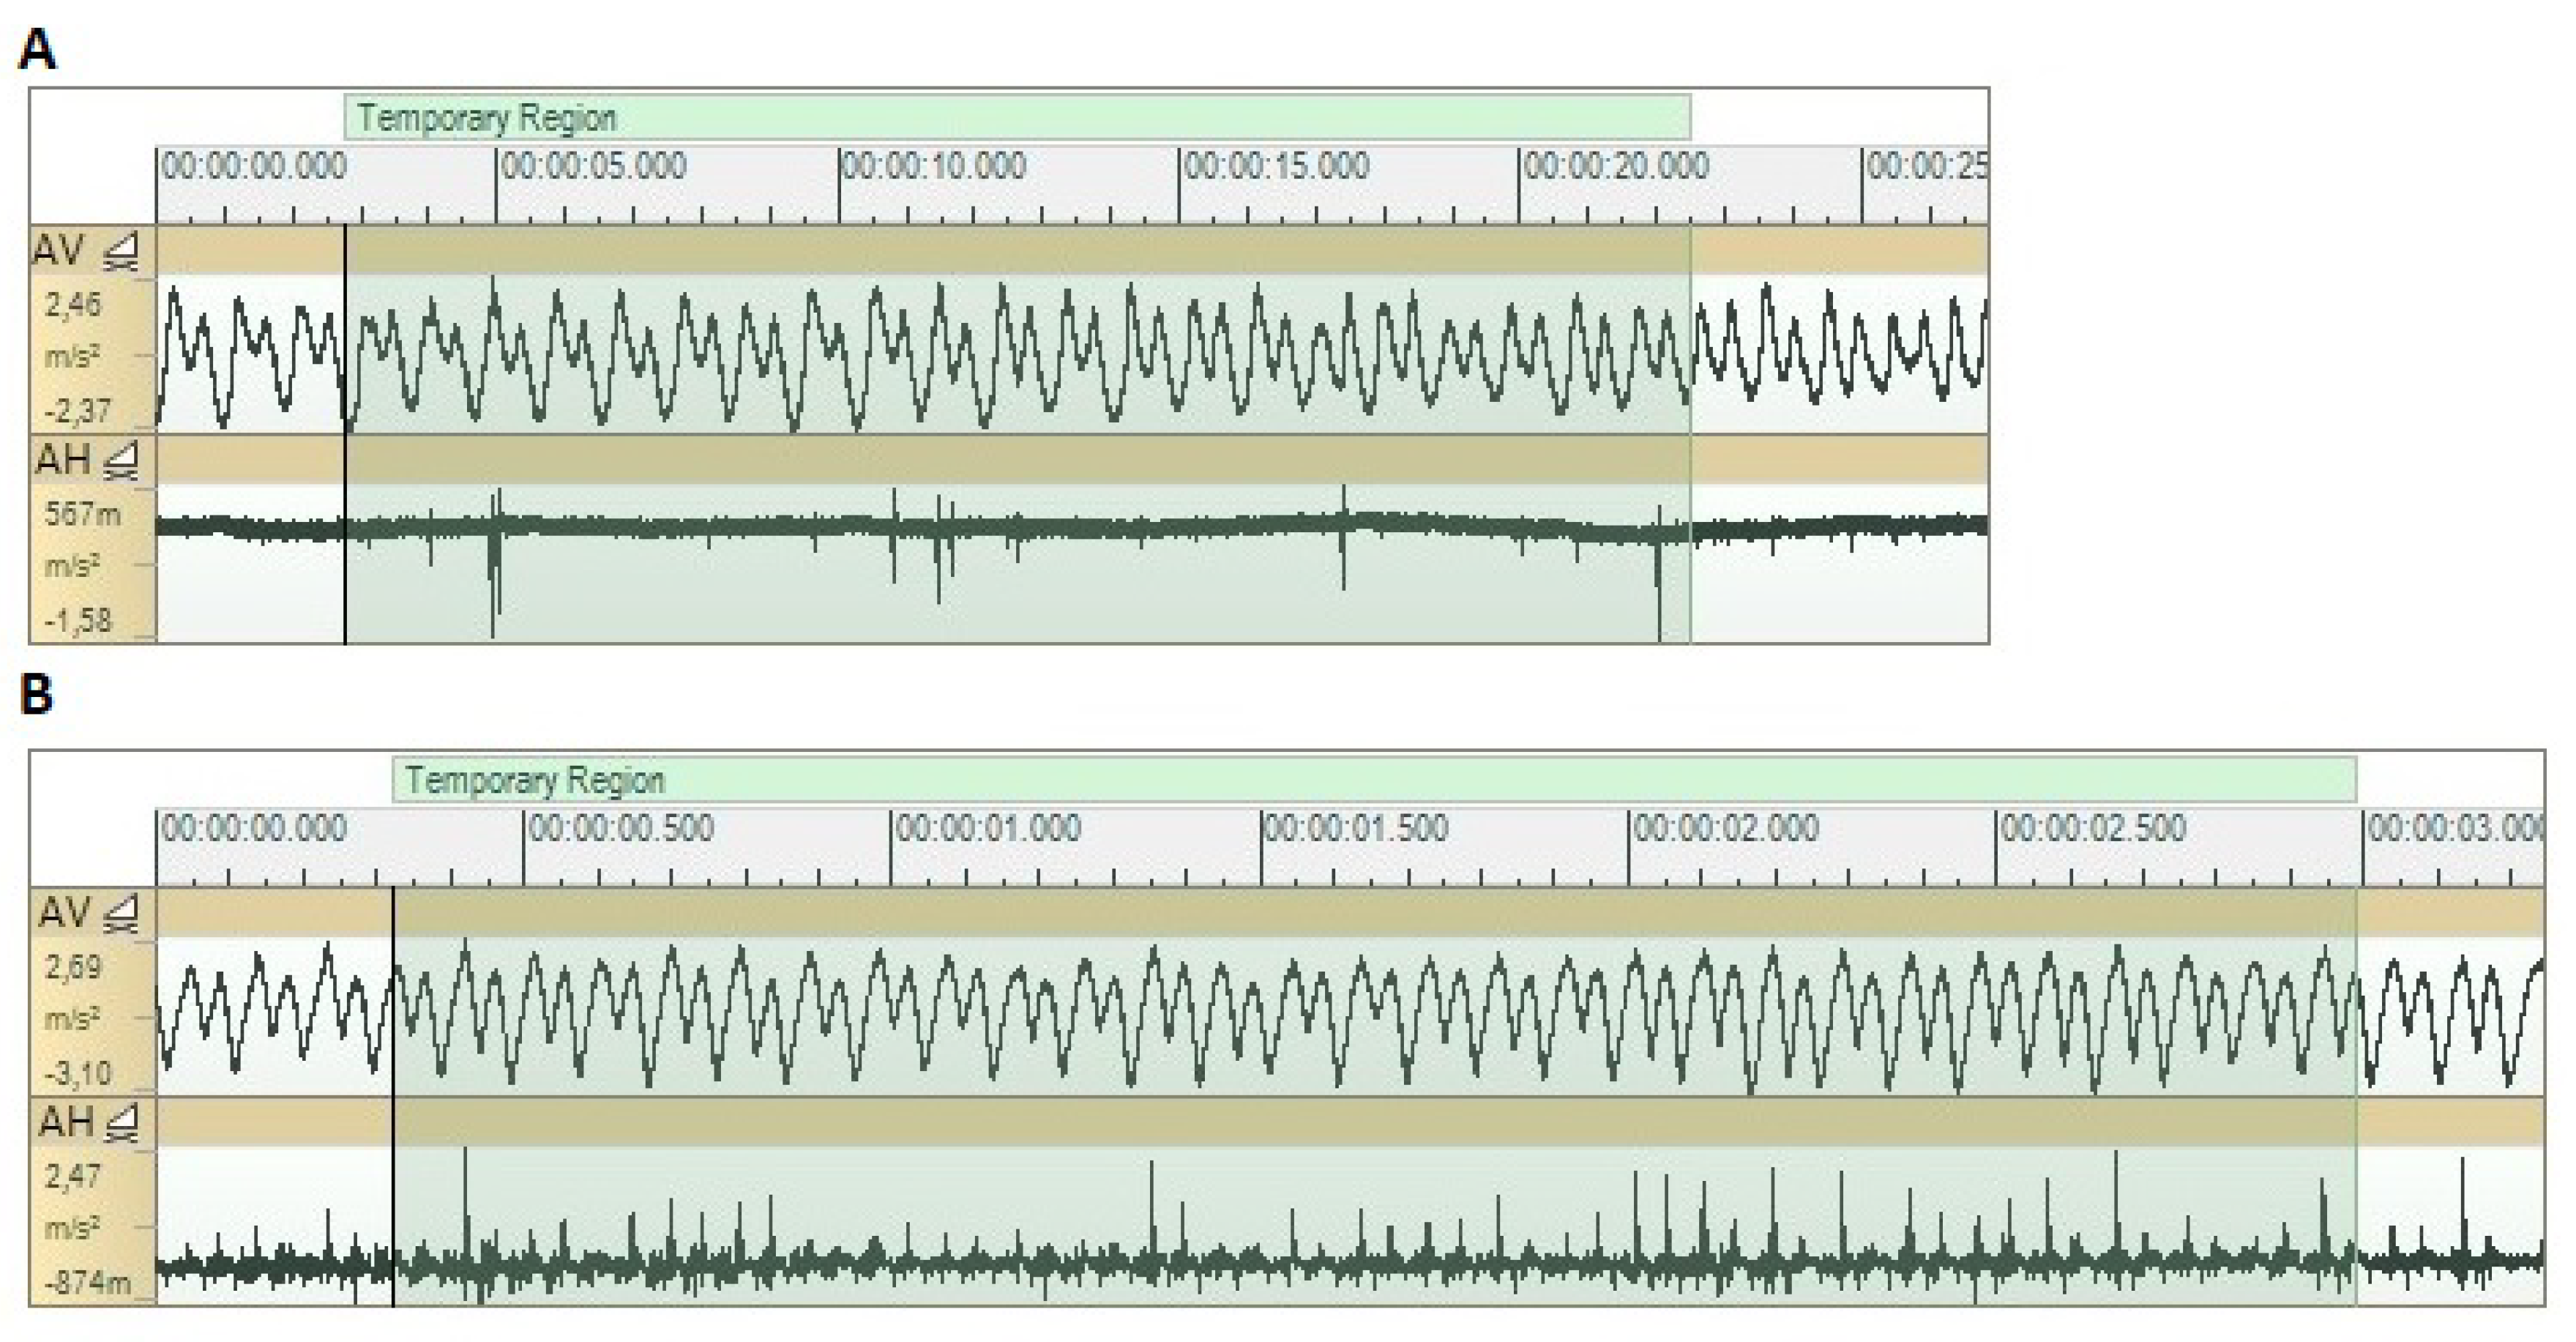This screenshot has height=1342, width=2576.
Task: Click the 00:00:01.000 mark in panel B ruler
Action: click(988, 829)
